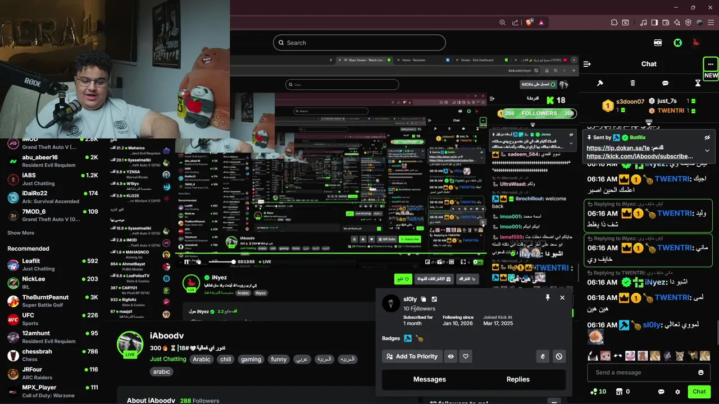
Task: Click the KICKs currency icon in header
Action: pos(658,43)
